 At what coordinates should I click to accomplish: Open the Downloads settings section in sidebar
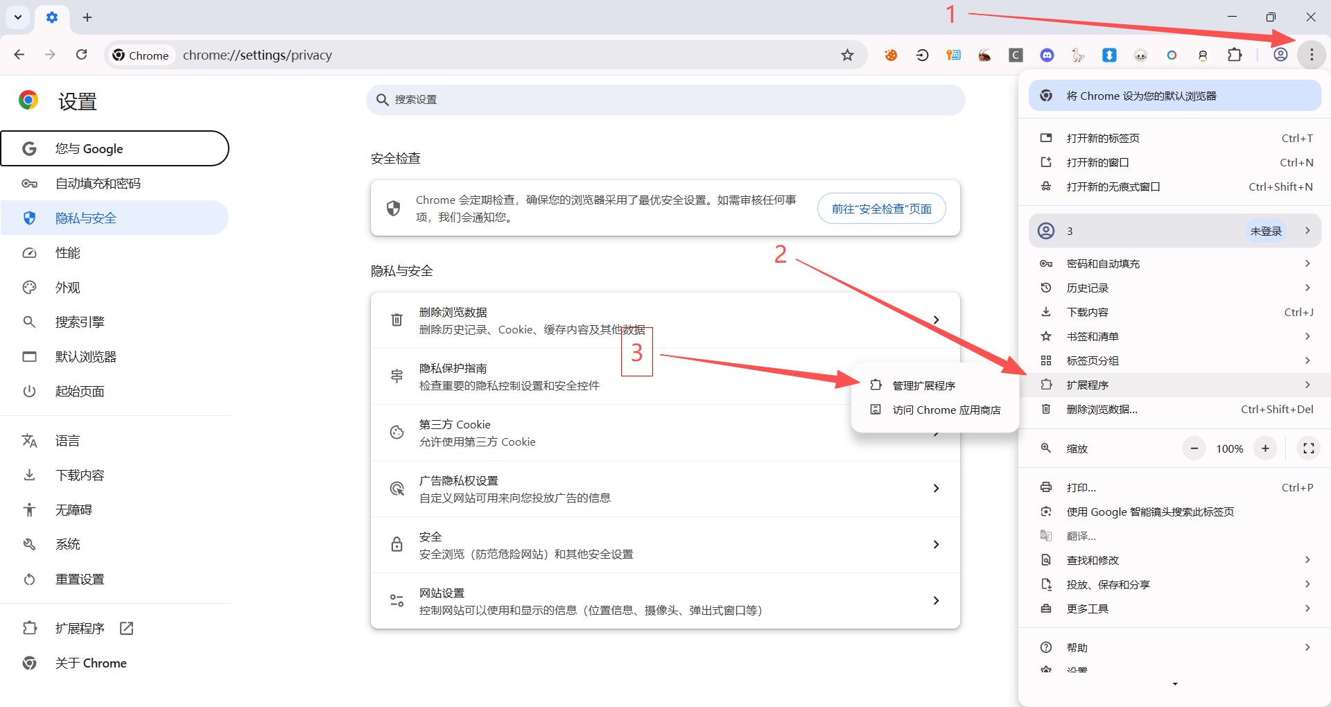point(114,475)
